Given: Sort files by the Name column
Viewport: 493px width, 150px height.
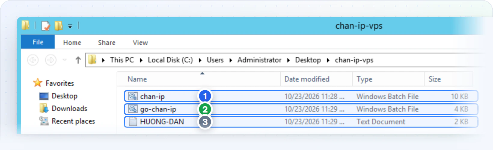Looking at the screenshot, I should pos(199,79).
